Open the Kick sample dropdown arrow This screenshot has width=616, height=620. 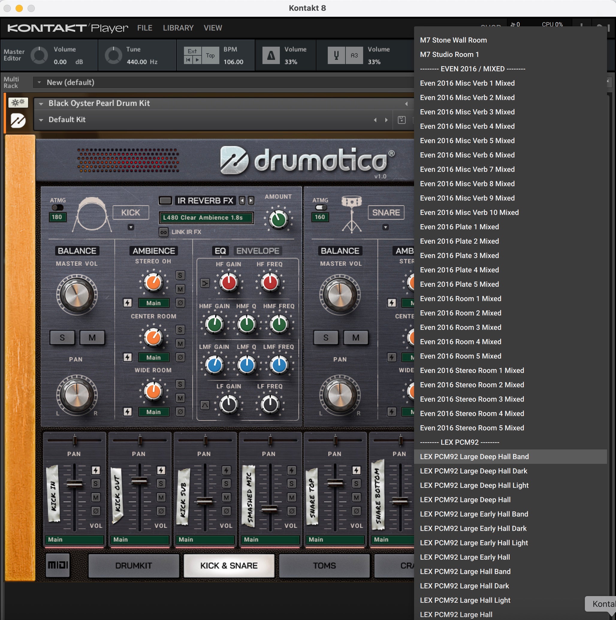[x=131, y=227]
